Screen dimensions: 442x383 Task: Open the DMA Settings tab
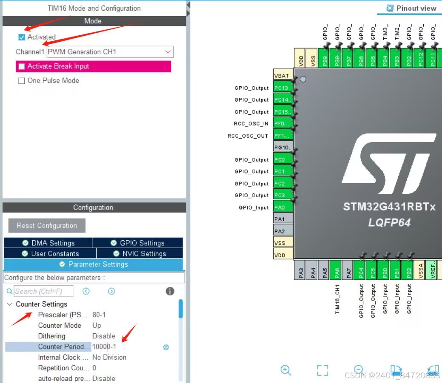coord(48,243)
